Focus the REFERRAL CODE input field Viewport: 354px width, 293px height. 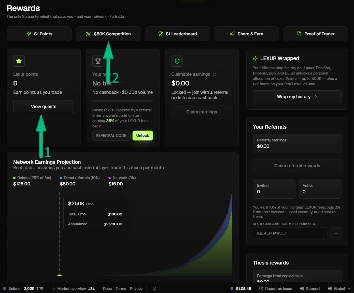(x=111, y=136)
